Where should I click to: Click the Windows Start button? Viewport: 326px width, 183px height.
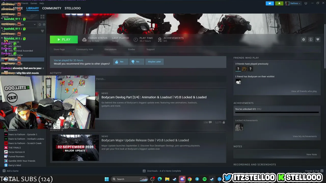107,179
